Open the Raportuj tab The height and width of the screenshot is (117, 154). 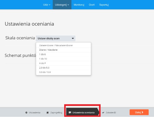(104, 5)
